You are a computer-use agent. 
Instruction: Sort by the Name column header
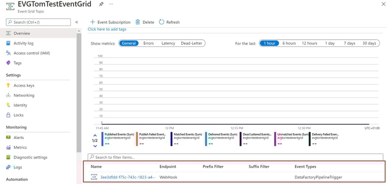tap(96, 167)
